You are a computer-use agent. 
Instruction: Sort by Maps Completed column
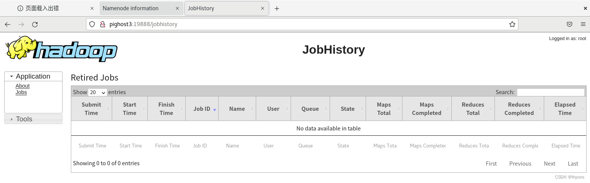[x=427, y=109]
